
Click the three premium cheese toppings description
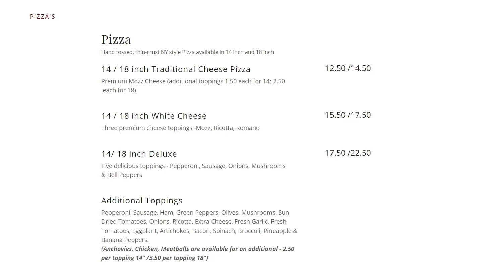(180, 128)
